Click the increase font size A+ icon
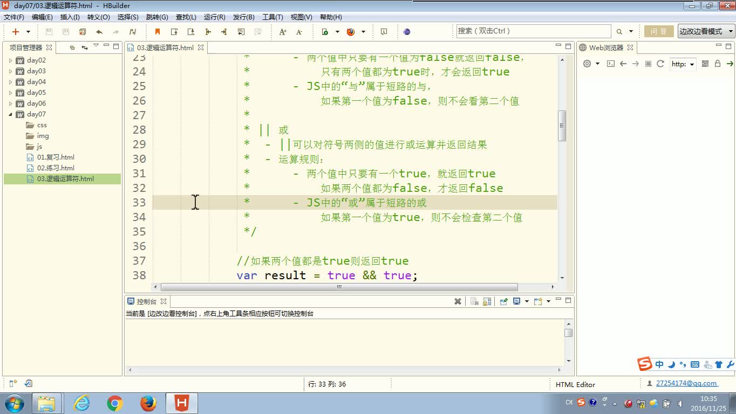The image size is (736, 414). [283, 32]
